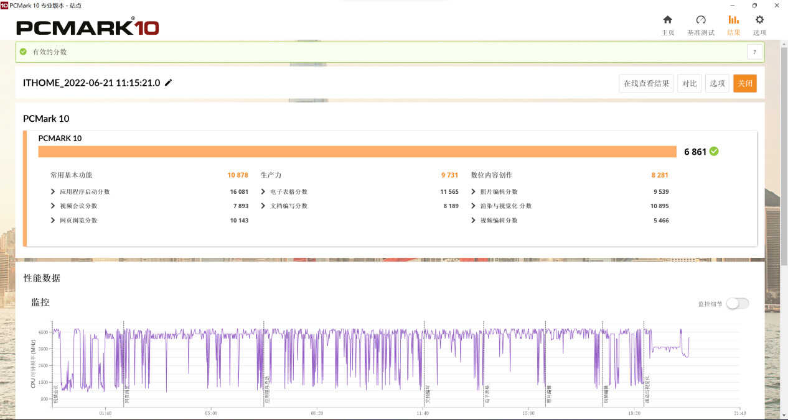Maximize the PCMark 10 window
Image resolution: width=788 pixels, height=420 pixels.
click(754, 5)
